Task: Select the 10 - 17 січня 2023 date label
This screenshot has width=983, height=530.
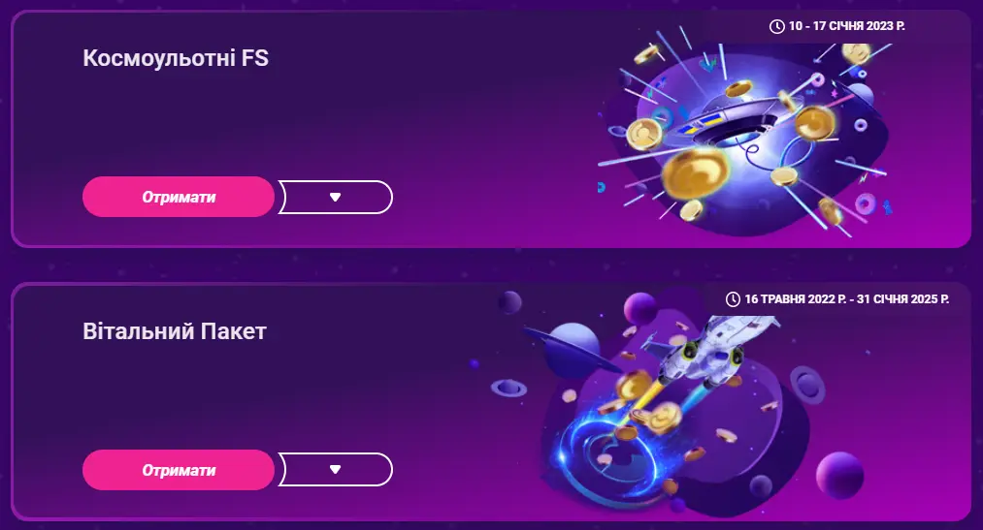Action: coord(846,26)
